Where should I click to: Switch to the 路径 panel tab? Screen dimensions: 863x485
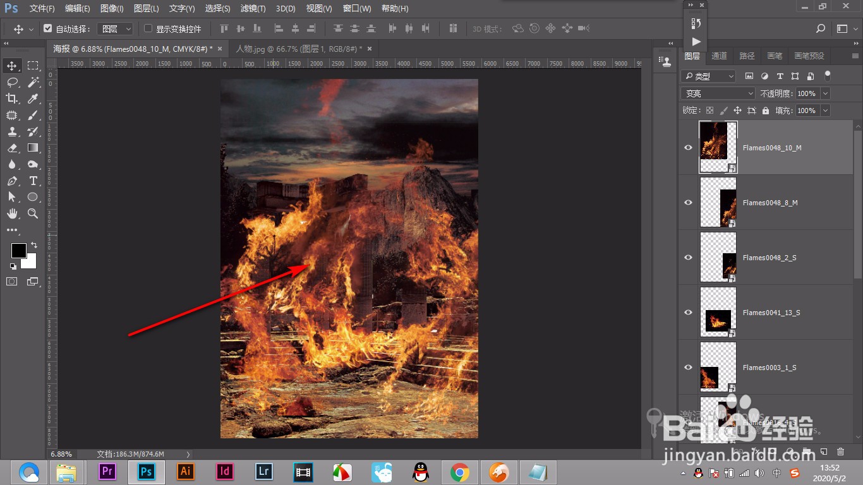tap(747, 56)
